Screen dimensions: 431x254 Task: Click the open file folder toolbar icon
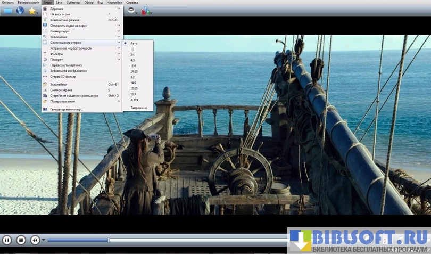7,11
